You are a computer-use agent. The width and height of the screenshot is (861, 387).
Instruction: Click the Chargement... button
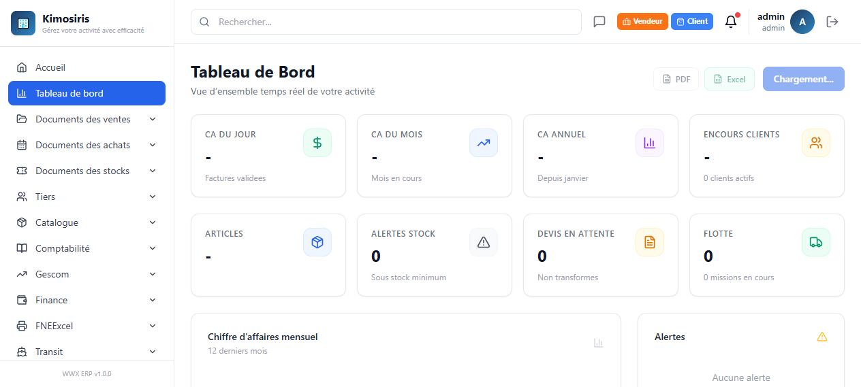(x=804, y=79)
